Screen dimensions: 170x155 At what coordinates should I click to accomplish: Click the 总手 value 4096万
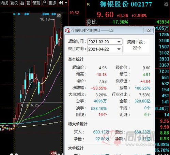click(x=100, y=101)
